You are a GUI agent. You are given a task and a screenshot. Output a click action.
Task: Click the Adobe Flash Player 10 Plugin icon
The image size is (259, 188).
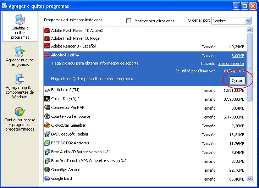(x=47, y=38)
